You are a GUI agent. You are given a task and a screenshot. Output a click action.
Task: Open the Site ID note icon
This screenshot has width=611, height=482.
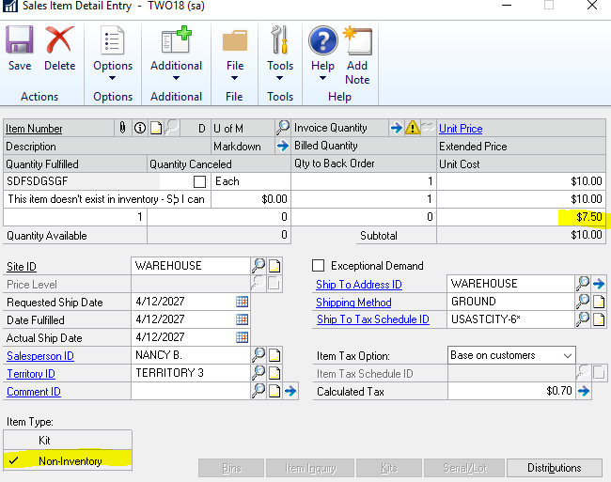tap(274, 266)
